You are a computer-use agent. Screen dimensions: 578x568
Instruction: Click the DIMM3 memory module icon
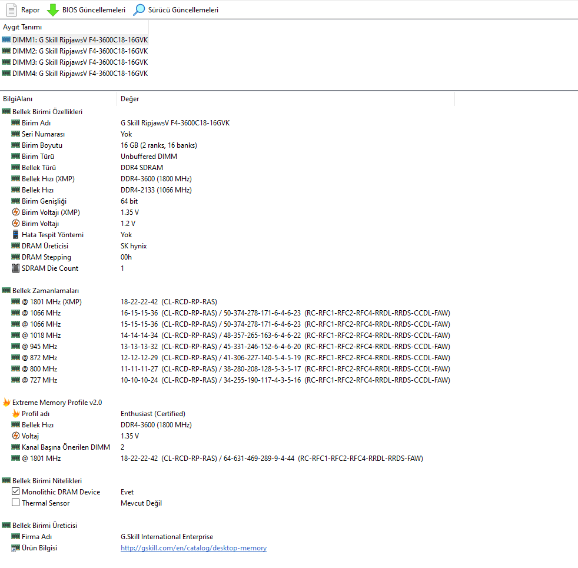(6, 62)
